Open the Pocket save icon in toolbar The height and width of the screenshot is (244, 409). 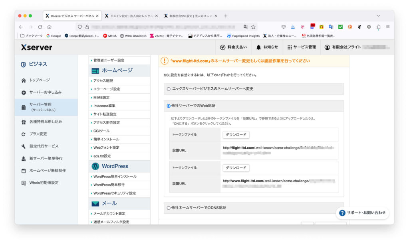coord(284,27)
